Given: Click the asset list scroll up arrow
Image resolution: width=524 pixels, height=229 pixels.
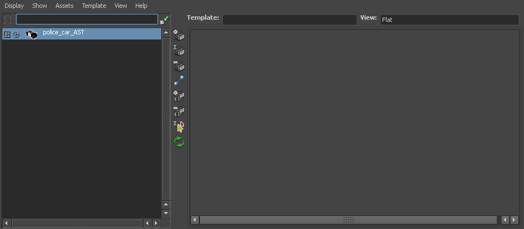Looking at the screenshot, I should [x=166, y=33].
